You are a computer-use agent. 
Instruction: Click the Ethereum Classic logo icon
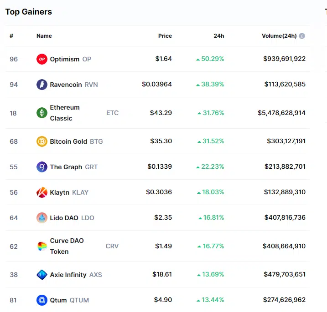[x=42, y=113]
